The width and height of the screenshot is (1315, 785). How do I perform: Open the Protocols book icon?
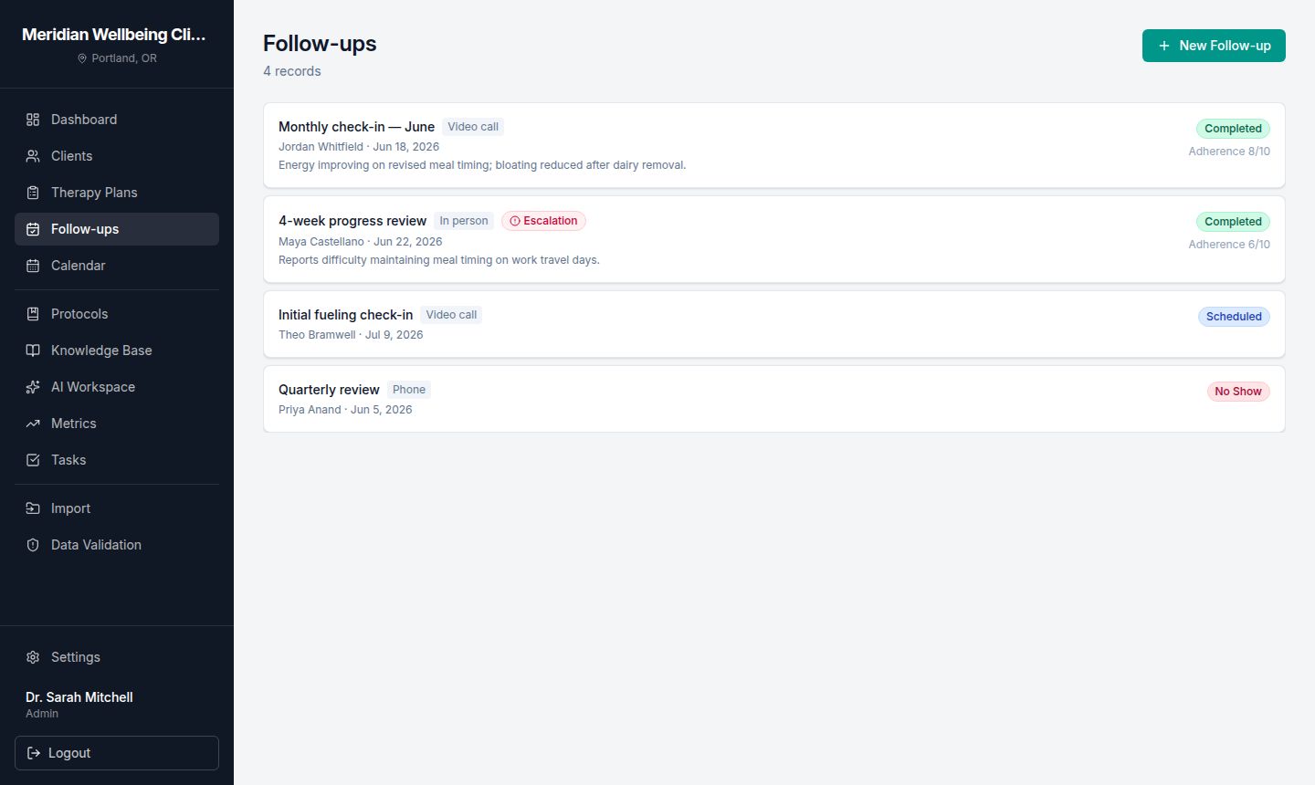[33, 314]
